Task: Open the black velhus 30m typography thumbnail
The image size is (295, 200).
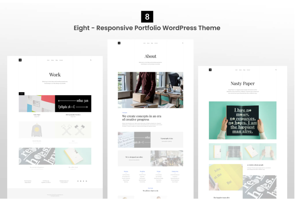Action: [x=73, y=104]
